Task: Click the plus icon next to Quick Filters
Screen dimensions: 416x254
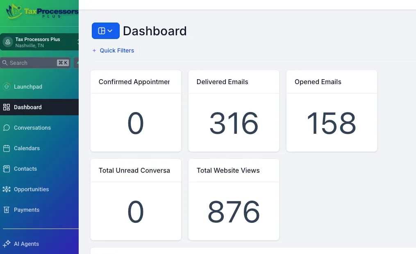Action: coord(94,50)
